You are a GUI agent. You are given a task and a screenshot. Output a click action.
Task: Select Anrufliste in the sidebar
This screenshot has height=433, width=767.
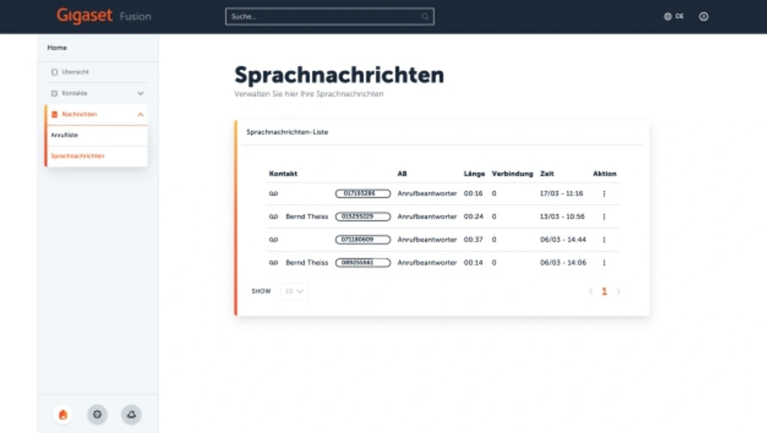[x=65, y=135]
